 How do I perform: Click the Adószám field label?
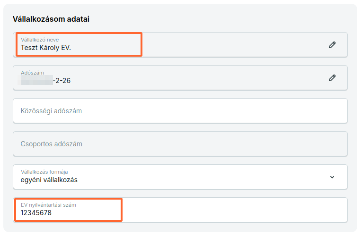pos(32,73)
